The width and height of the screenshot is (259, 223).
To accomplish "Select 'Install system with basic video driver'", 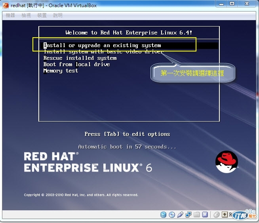I will tap(104, 52).
